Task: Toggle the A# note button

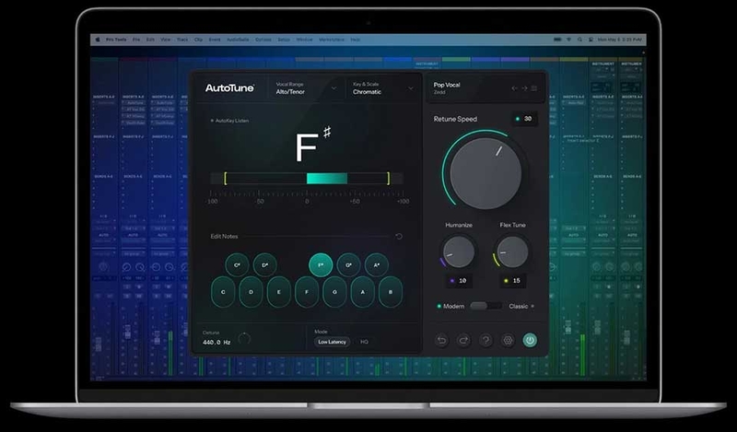Action: pos(377,265)
